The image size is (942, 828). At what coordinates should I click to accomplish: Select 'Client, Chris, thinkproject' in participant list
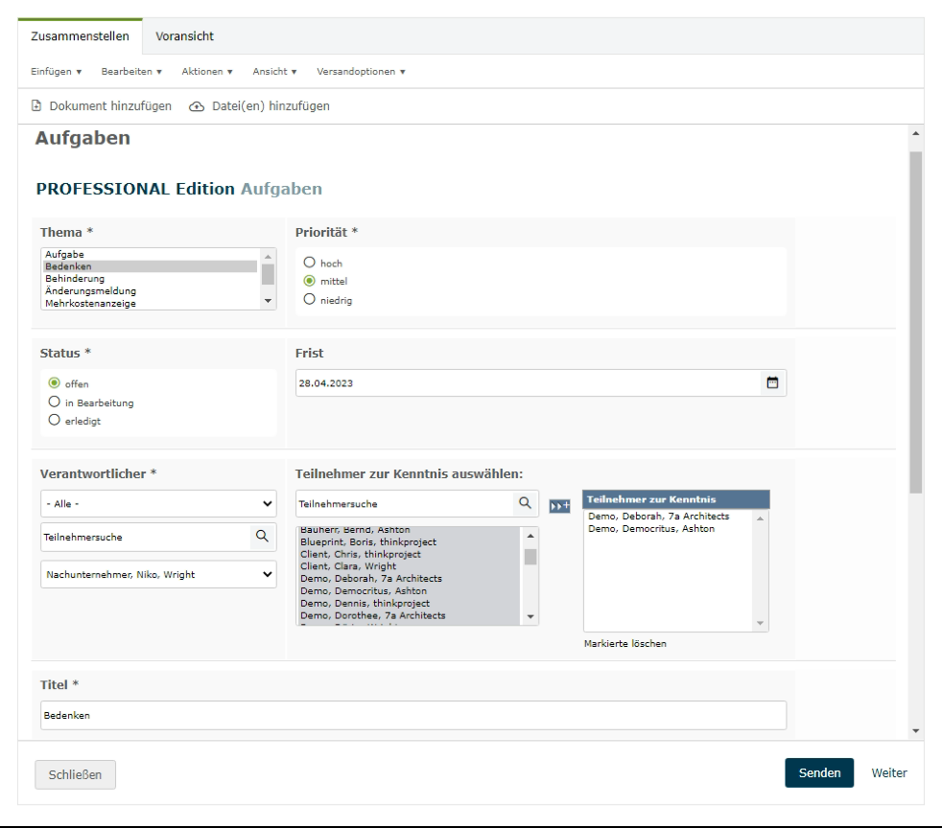(409, 554)
